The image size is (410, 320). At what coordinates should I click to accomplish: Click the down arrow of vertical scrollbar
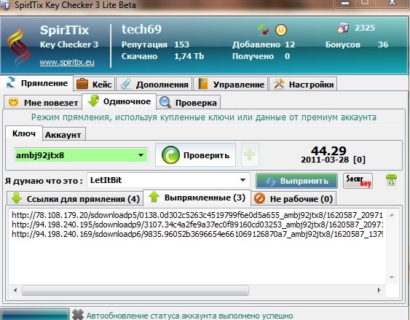coord(392,277)
